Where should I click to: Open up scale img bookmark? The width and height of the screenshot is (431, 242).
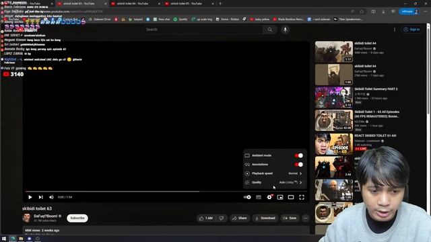[202, 19]
